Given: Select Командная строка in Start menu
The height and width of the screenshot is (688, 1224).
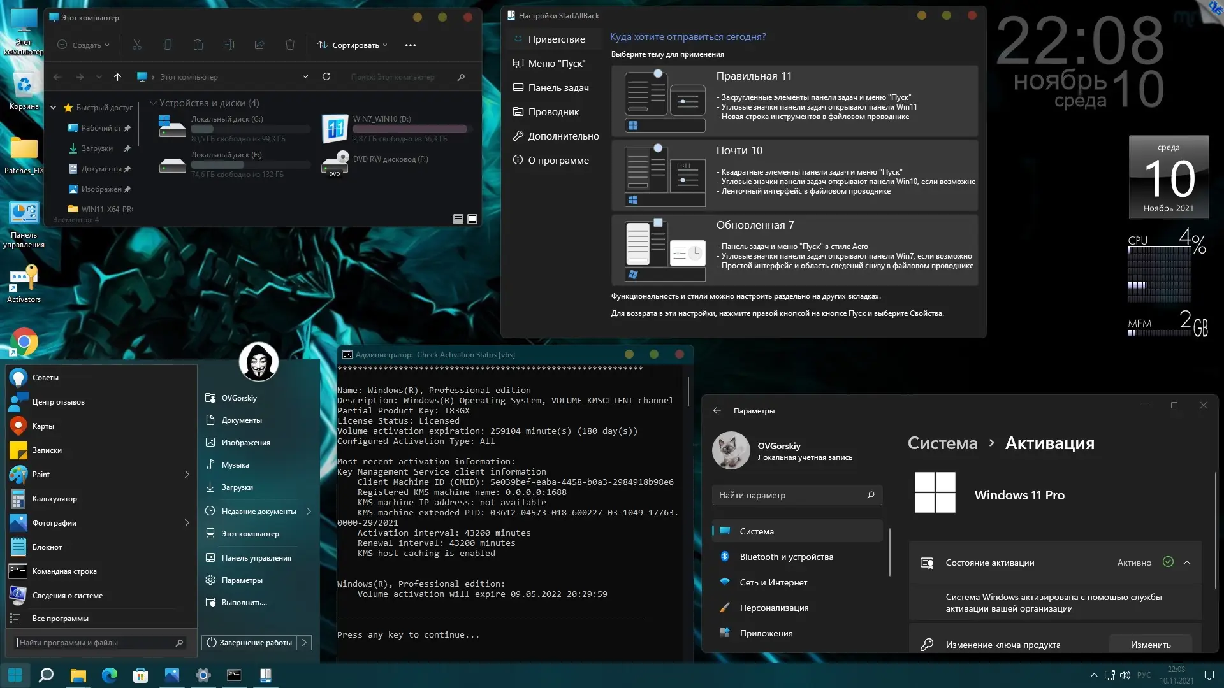Looking at the screenshot, I should [x=64, y=571].
